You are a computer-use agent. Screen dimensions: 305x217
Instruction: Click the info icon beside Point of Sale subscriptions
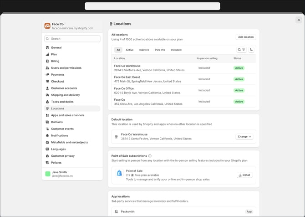(x=150, y=156)
